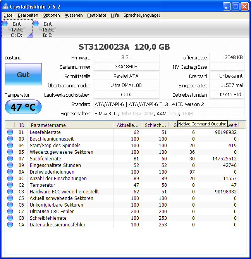Open the Optionen menu

click(51, 15)
